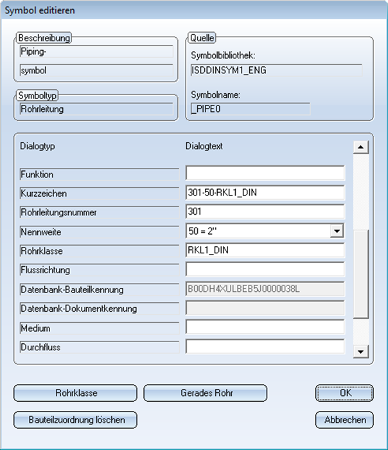Focus the Flussrichtung input field
Screen dimensions: 388x450
(x=265, y=269)
